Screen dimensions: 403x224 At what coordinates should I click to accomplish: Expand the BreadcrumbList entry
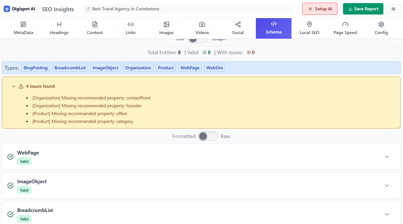[387, 214]
